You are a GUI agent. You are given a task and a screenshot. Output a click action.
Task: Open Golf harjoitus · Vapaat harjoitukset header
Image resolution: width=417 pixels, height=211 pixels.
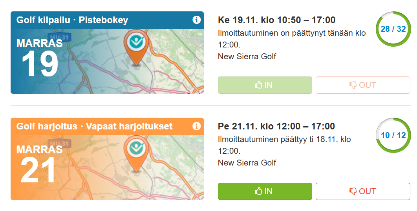(x=94, y=126)
